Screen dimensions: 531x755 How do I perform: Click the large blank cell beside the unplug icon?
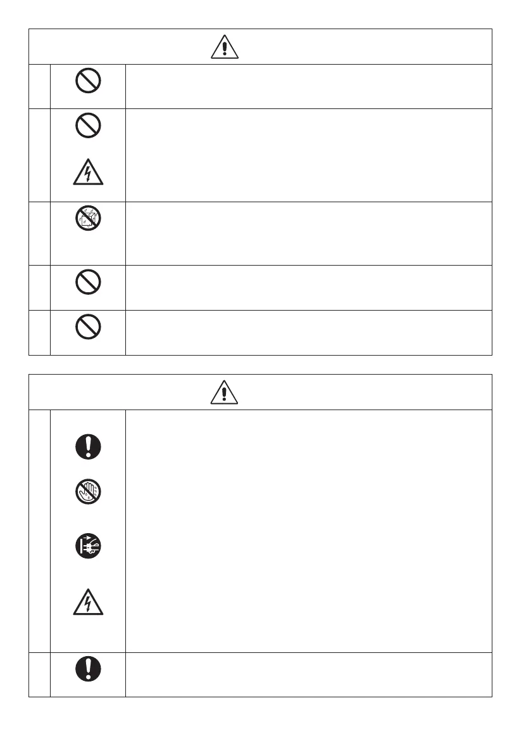tap(309, 531)
